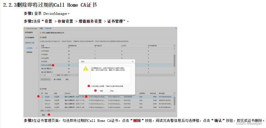Screen dimensions: 266x128
Task: Click the Actalis label cell
Action: (47, 97)
